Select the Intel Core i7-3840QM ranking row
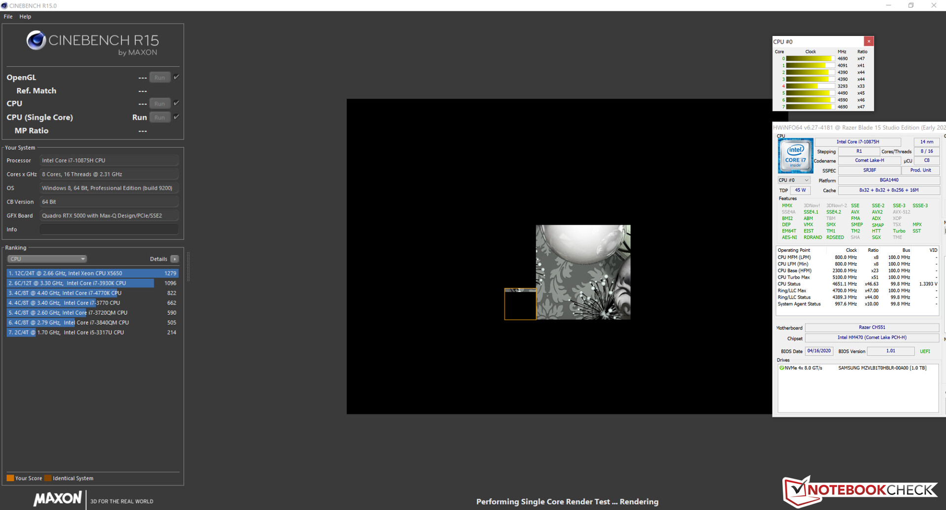 (92, 322)
